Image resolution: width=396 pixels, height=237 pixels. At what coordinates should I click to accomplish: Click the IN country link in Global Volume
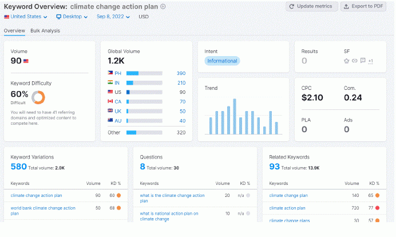coord(117,83)
